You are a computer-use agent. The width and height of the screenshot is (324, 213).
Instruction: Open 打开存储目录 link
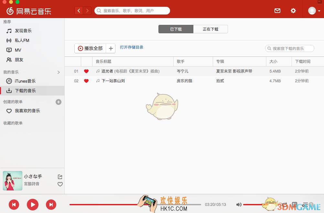[x=132, y=47]
